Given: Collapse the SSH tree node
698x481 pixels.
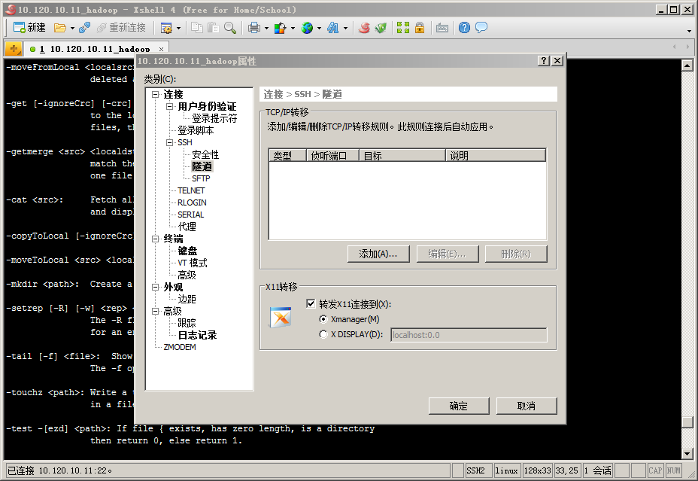Looking at the screenshot, I should point(169,142).
